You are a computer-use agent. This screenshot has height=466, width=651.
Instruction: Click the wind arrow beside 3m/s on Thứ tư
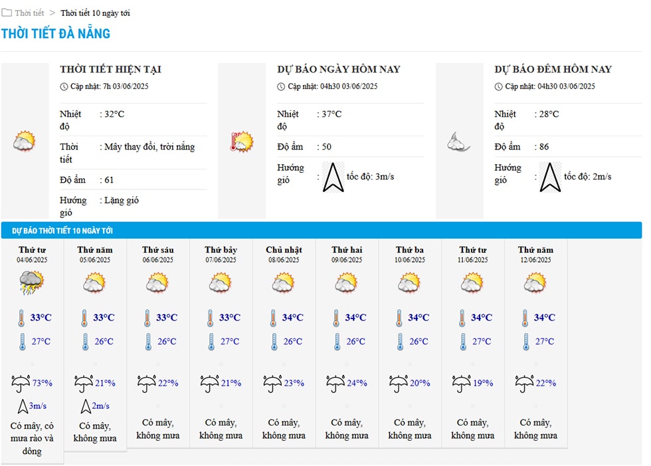click(x=23, y=406)
